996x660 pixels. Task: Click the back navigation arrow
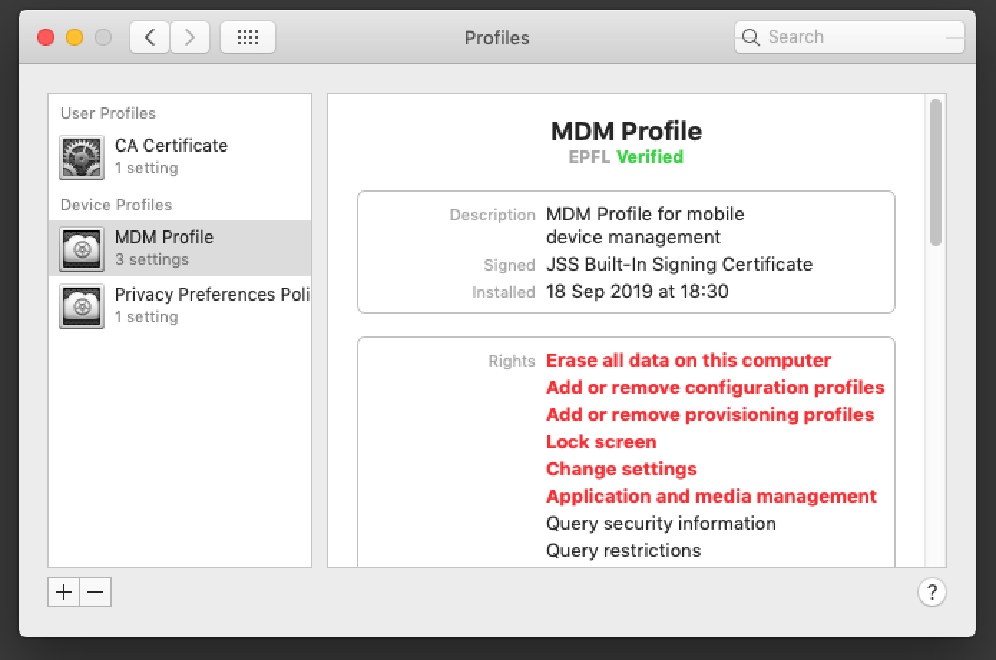[149, 37]
